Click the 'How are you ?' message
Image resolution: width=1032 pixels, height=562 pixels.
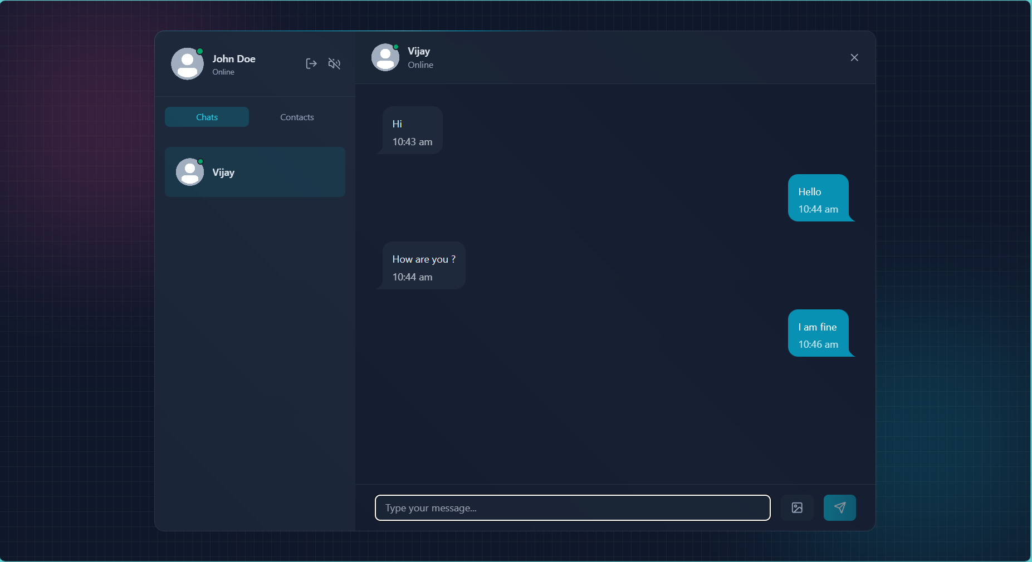424,265
